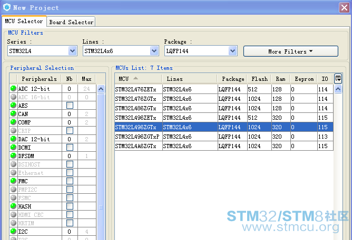Viewport: 352px width, 240px height.
Task: Click grey status dot beside FSMC
Action: [14, 198]
